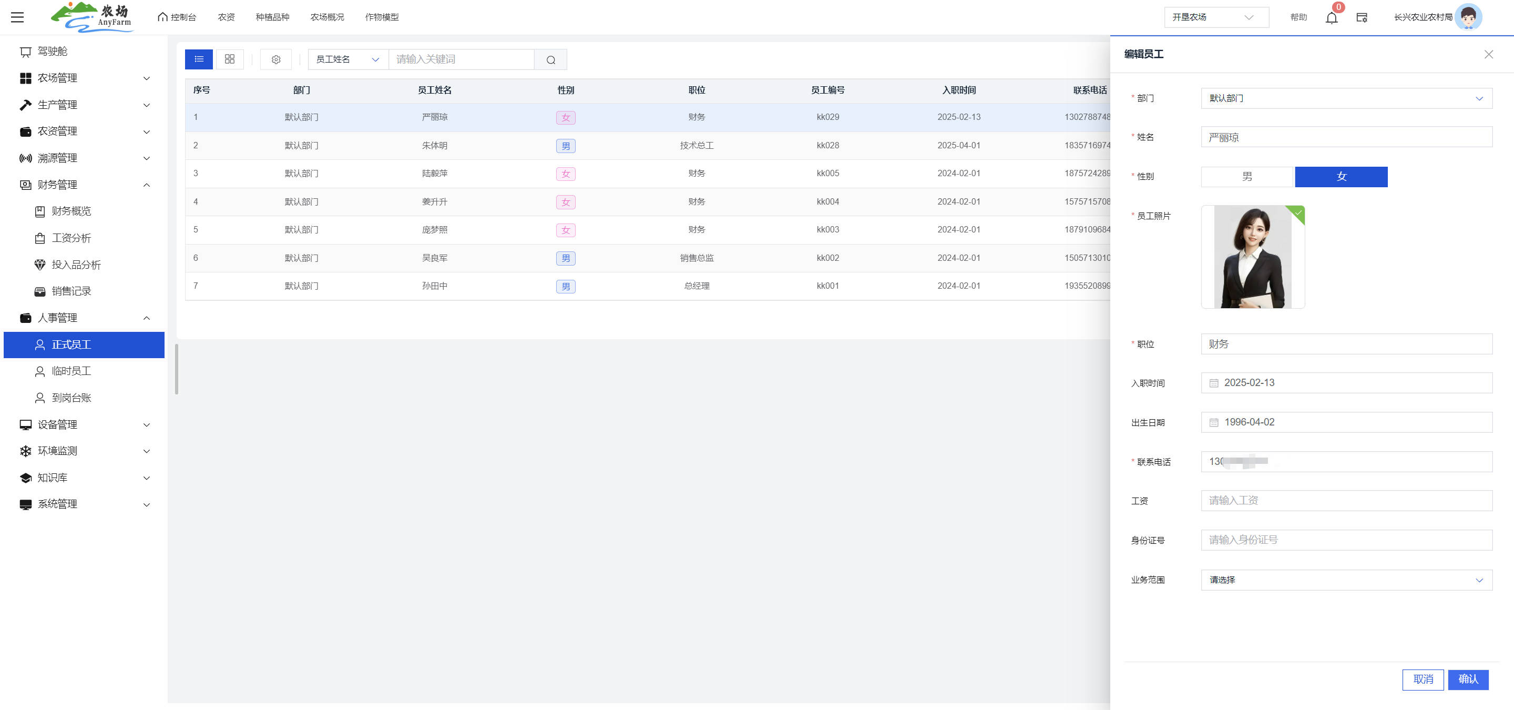Click calendar icon in 入职时间 field
Viewport: 1514px width, 710px height.
pyautogui.click(x=1214, y=383)
